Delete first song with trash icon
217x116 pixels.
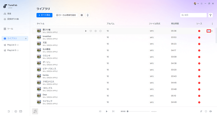(212, 31)
